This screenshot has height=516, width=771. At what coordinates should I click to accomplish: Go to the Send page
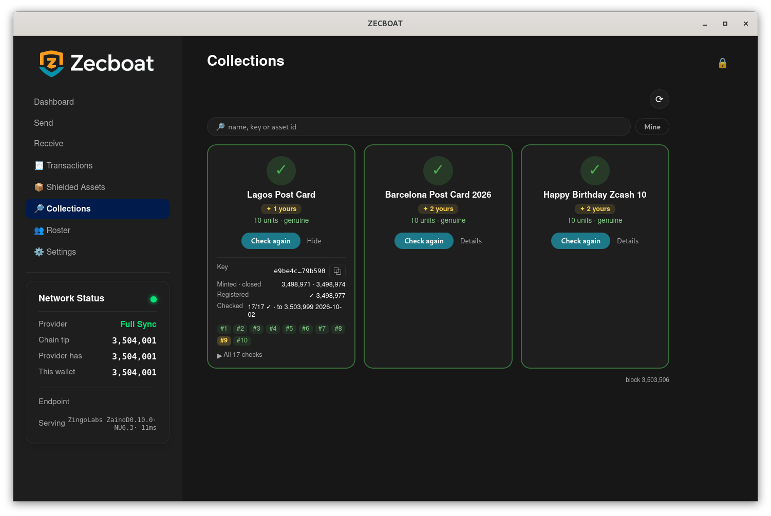point(98,123)
